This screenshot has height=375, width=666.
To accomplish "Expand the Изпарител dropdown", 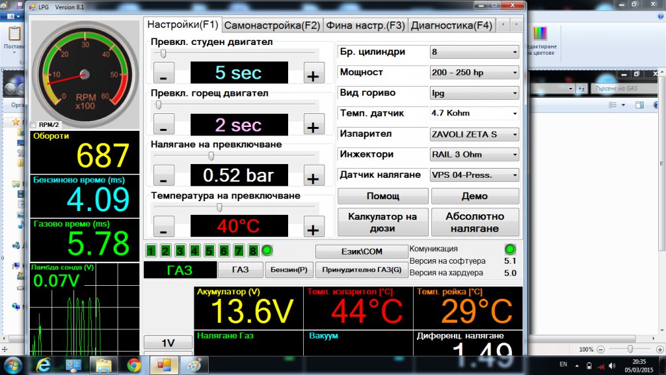I will (474, 134).
